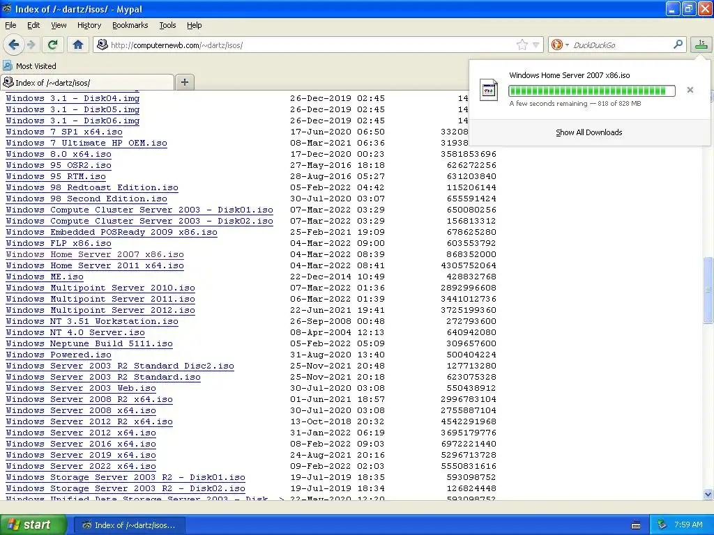714x535 pixels.
Task: Click the download progress bar
Action: pyautogui.click(x=591, y=91)
